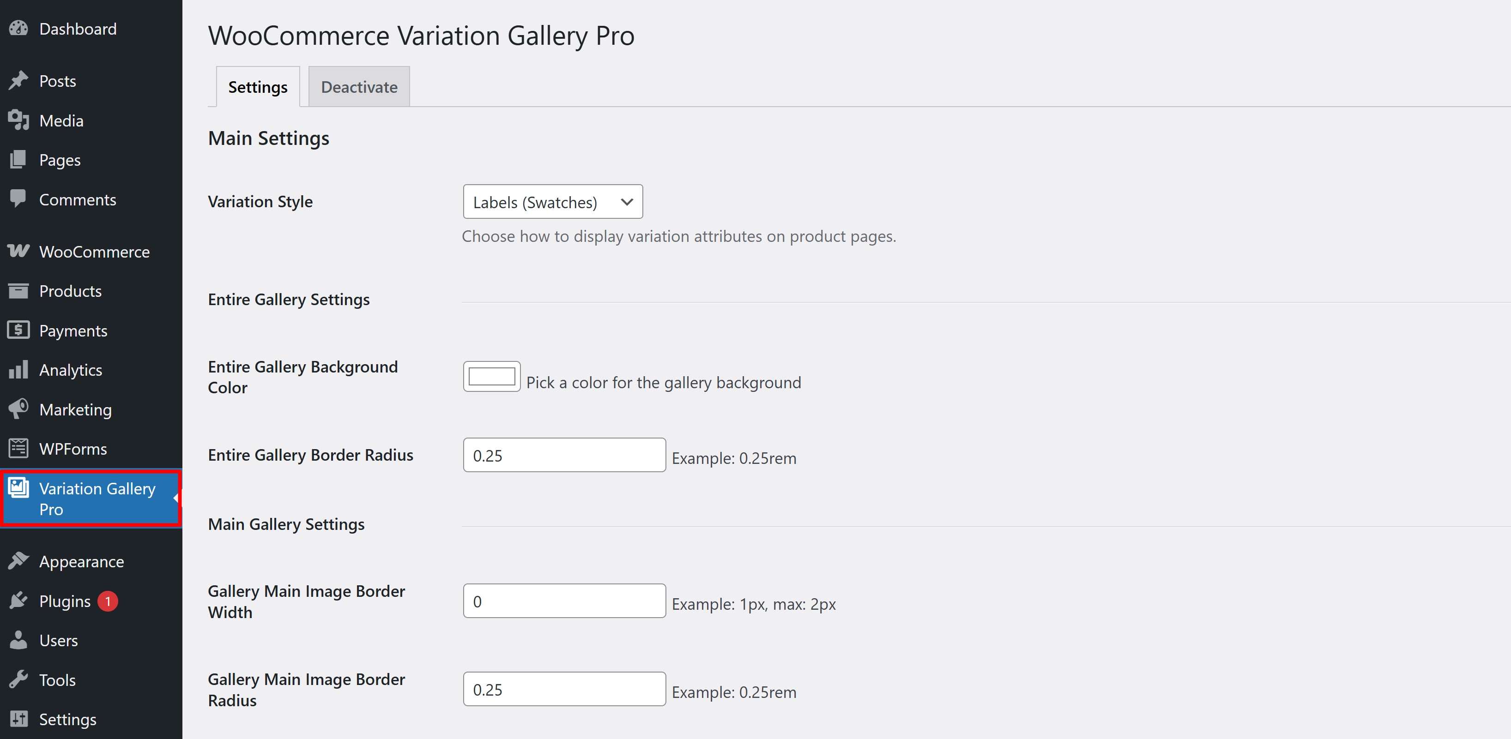Click the Variation Gallery Pro image icon
The height and width of the screenshot is (739, 1511).
pos(19,488)
